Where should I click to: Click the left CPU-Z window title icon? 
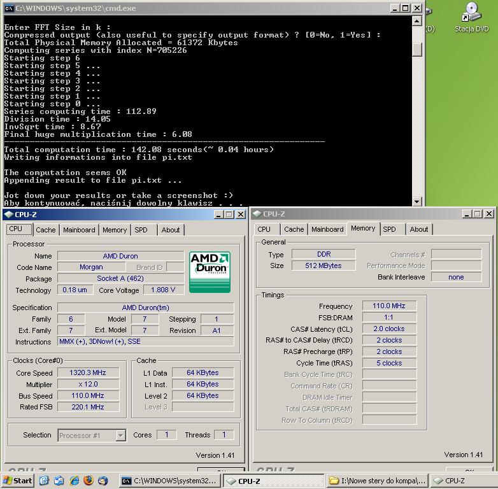click(9, 215)
